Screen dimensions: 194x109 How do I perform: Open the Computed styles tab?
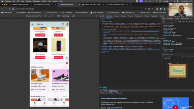click(x=170, y=19)
